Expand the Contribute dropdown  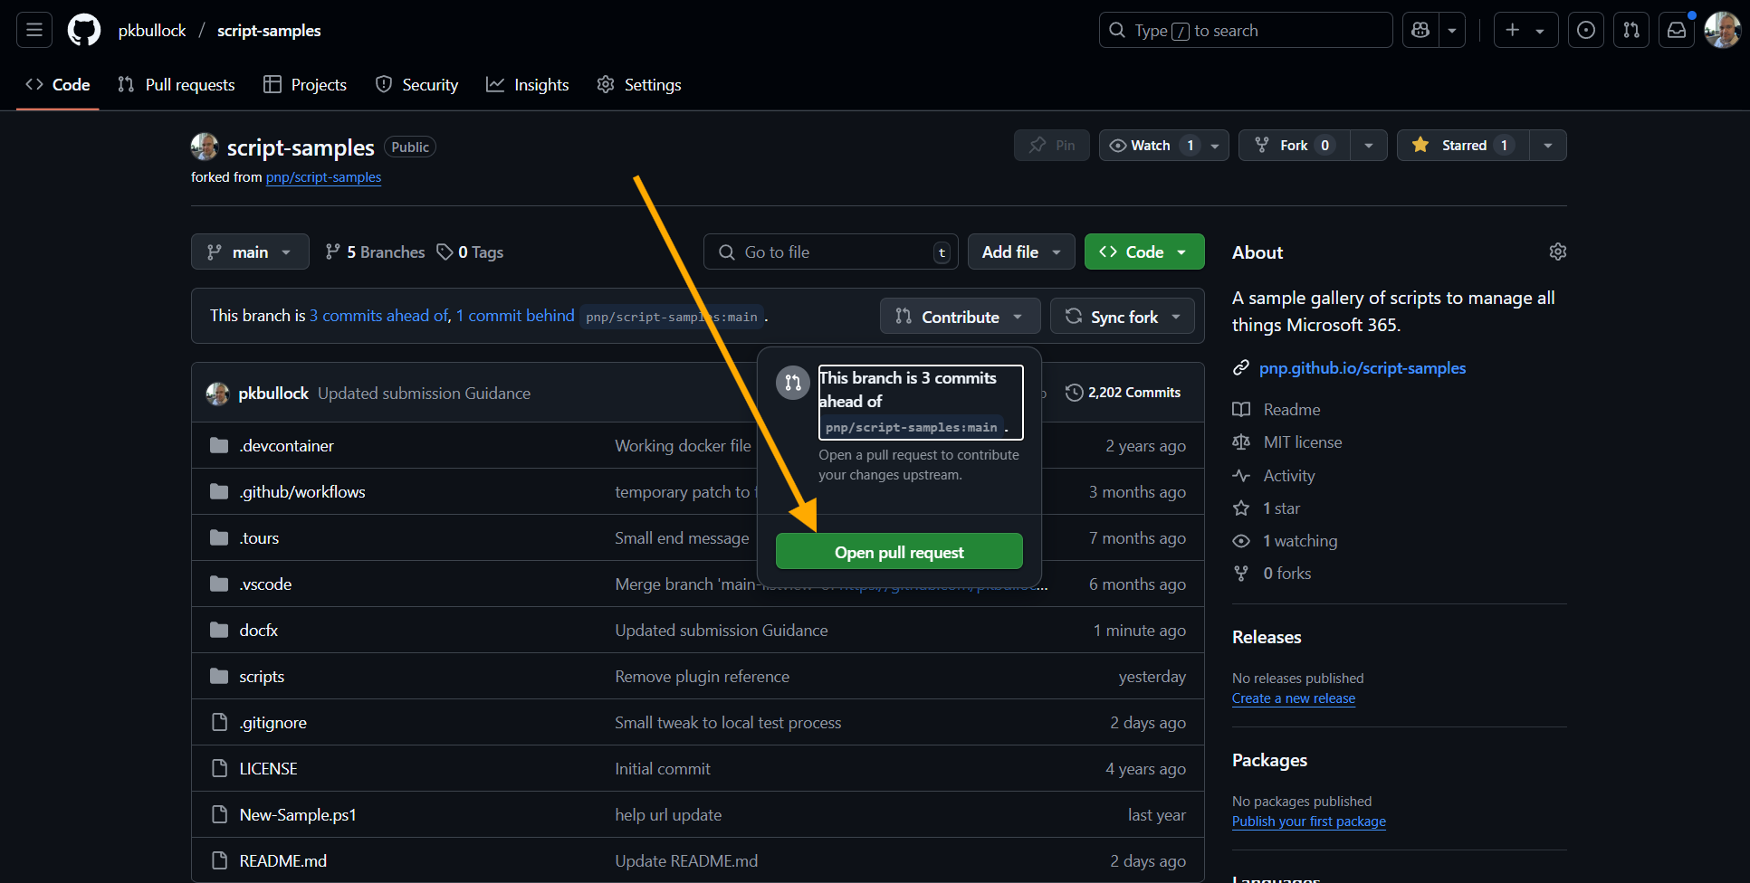[x=960, y=317]
